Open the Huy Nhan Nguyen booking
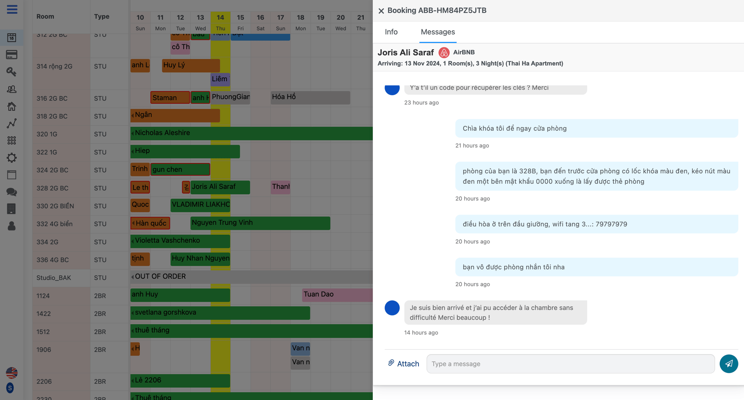744x400 pixels. point(200,259)
